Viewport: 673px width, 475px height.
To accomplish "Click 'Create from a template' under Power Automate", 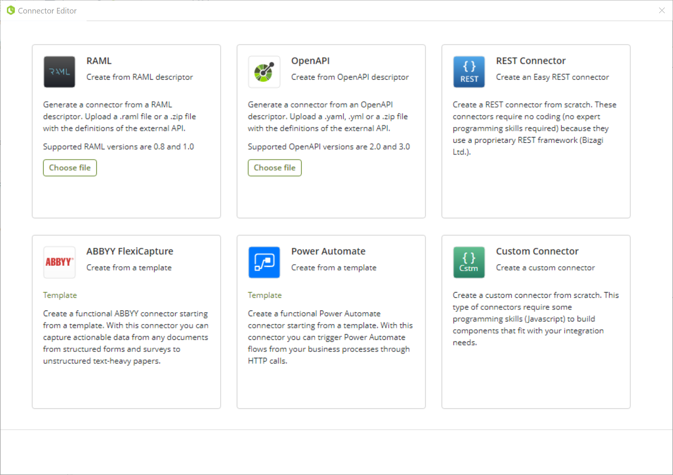I will click(x=334, y=268).
